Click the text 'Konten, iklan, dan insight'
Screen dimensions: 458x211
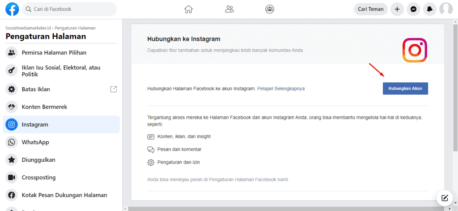(x=184, y=136)
